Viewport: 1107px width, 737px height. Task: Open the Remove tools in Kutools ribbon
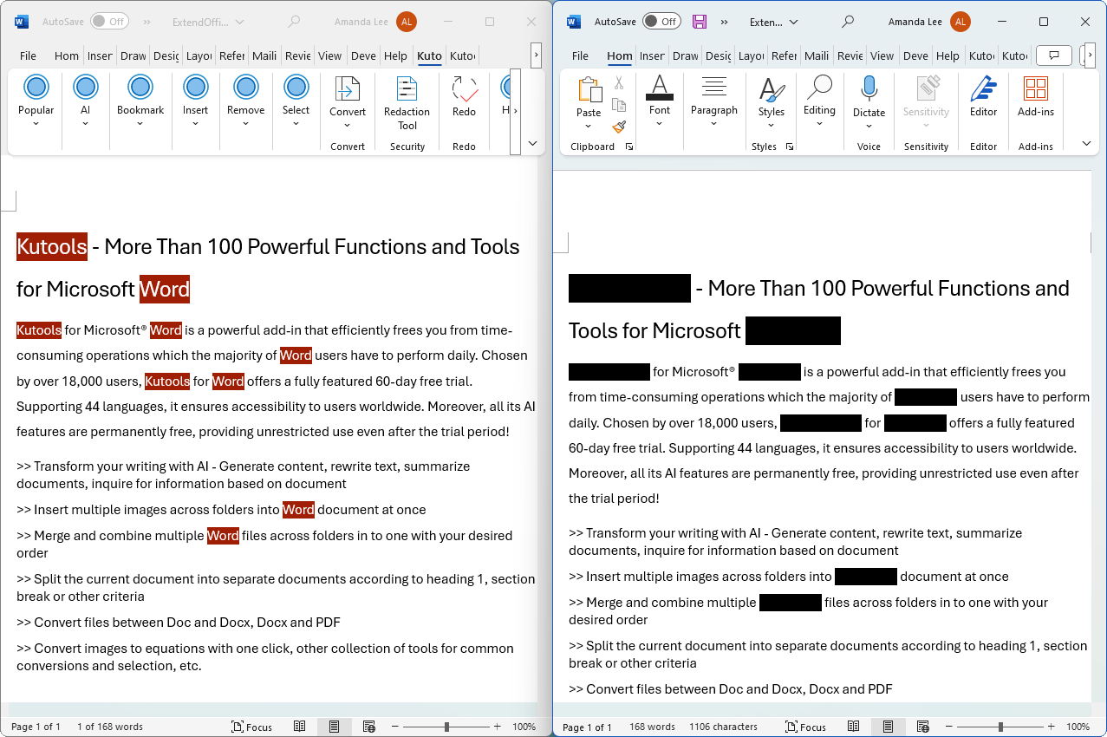point(246,101)
